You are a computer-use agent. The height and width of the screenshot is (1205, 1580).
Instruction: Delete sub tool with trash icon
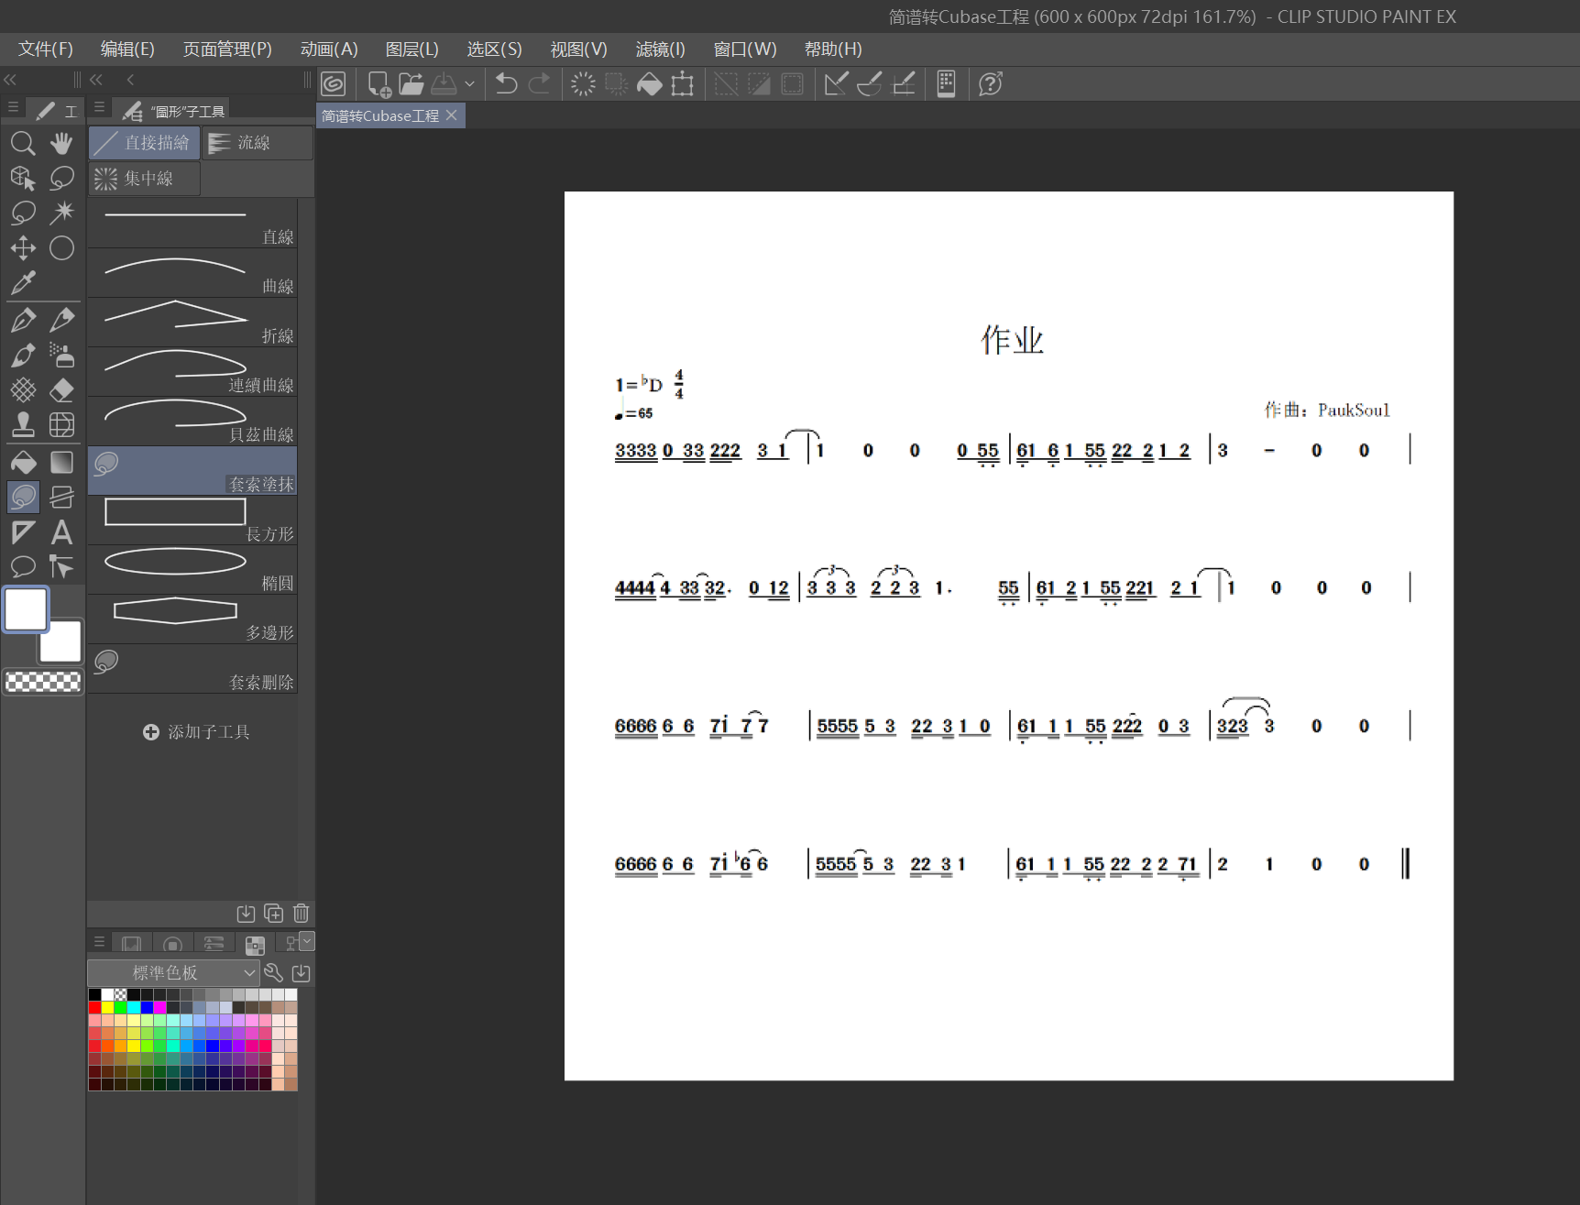point(302,913)
